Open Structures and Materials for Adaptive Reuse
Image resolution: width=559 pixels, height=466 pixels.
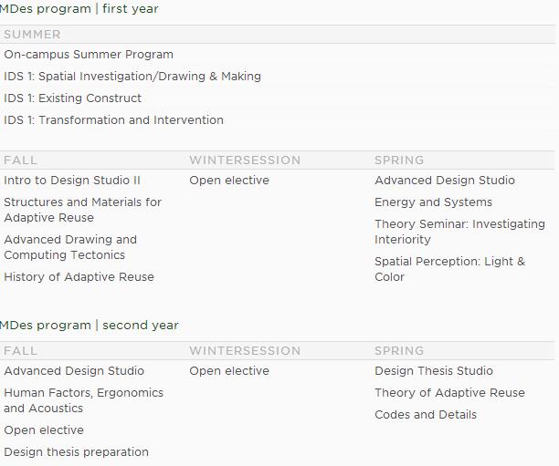pyautogui.click(x=82, y=210)
